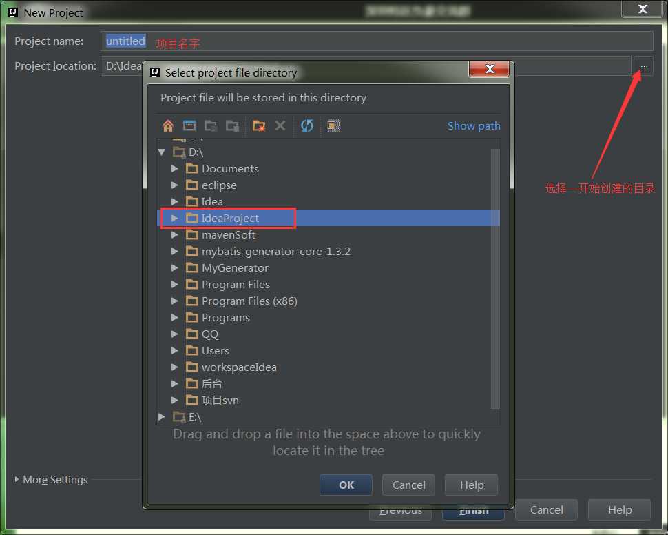Select the mavenSoft folder row
Image resolution: width=668 pixels, height=535 pixels.
[x=328, y=234]
